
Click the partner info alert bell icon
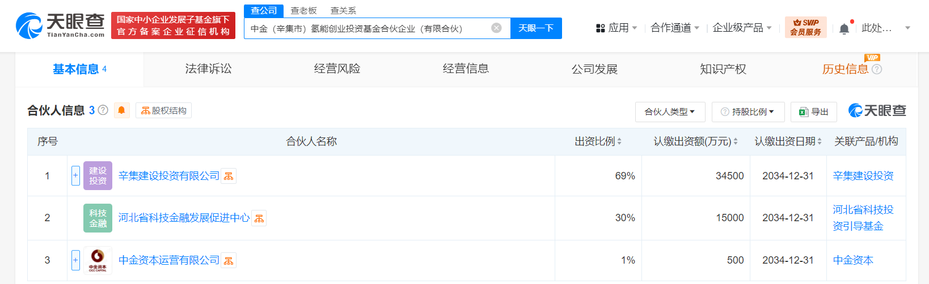pos(121,110)
